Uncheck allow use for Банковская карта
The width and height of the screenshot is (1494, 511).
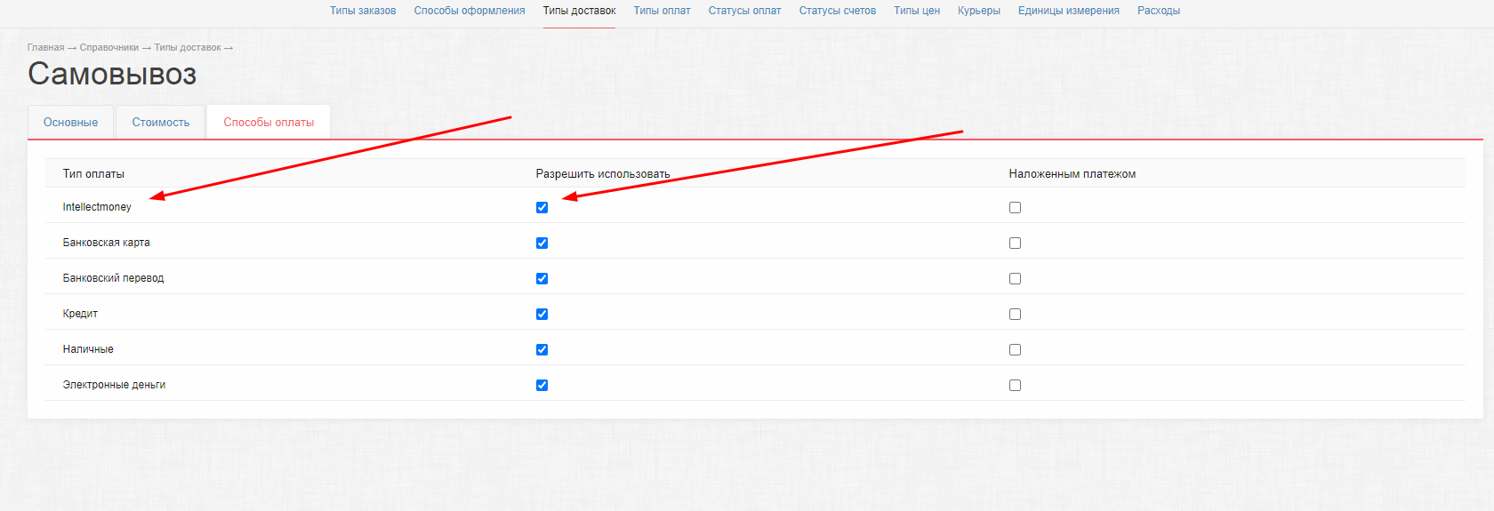[x=542, y=243]
